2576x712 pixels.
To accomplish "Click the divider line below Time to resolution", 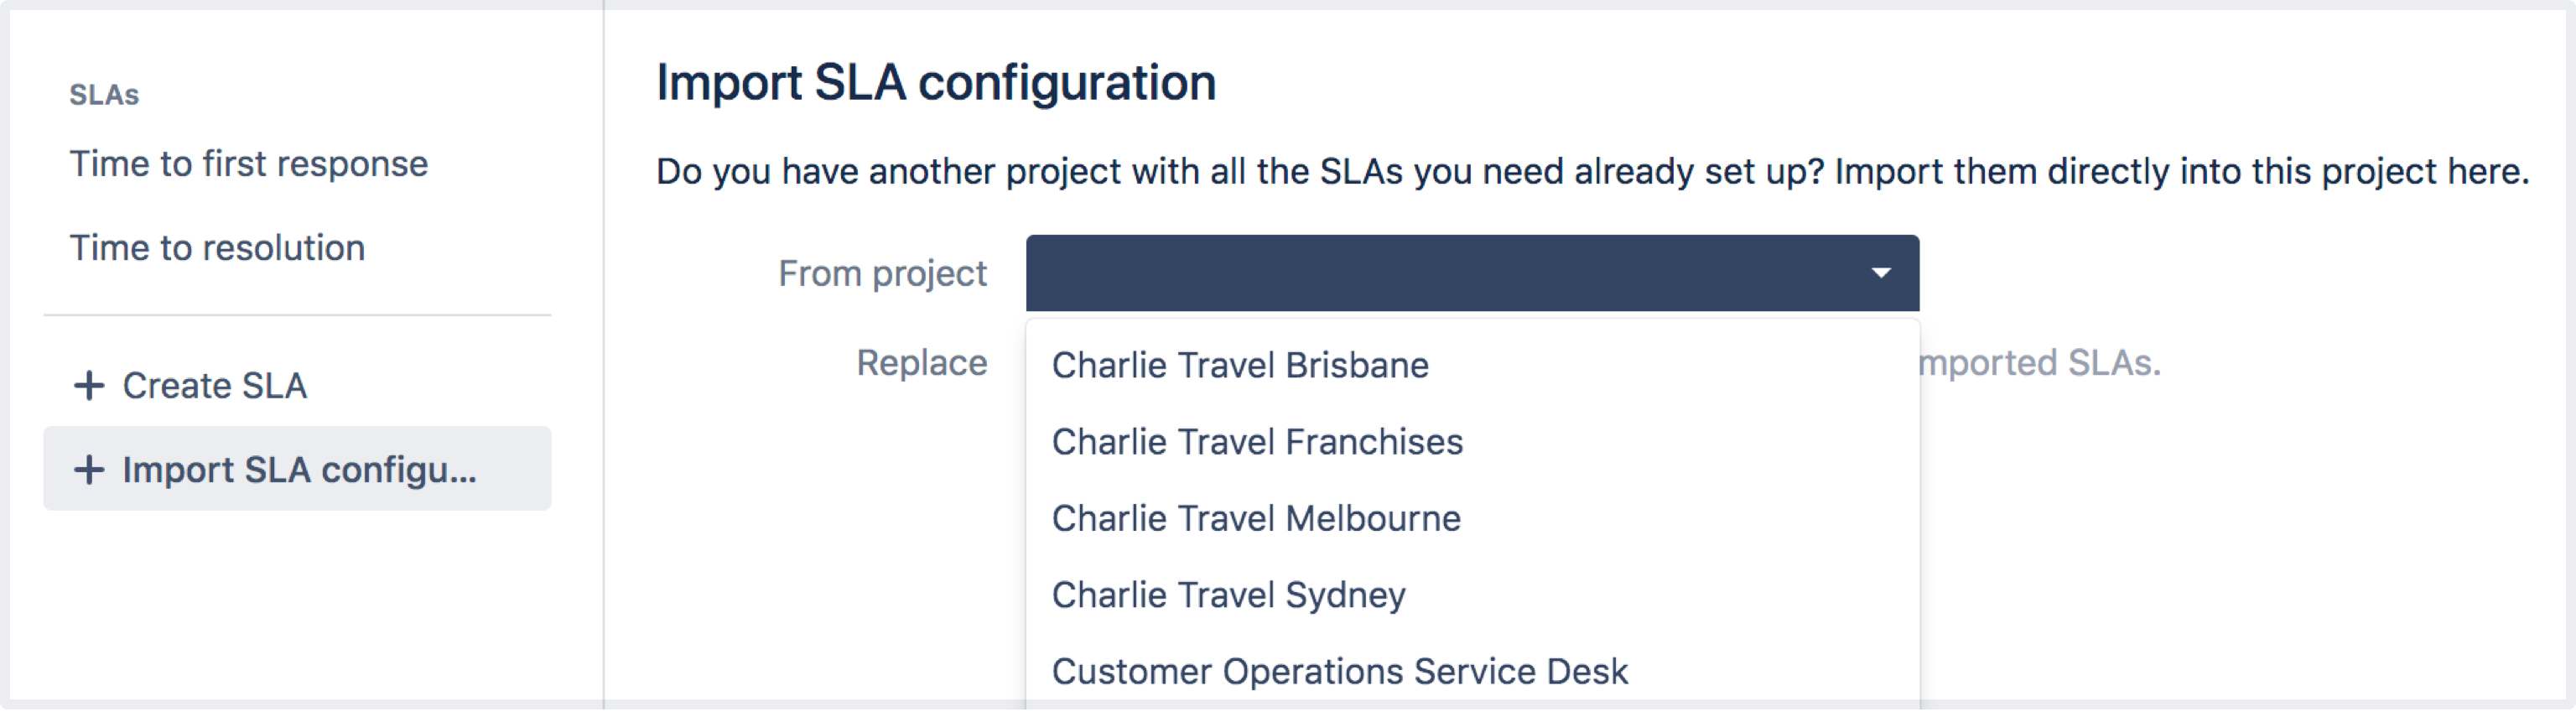I will pyautogui.click(x=297, y=315).
